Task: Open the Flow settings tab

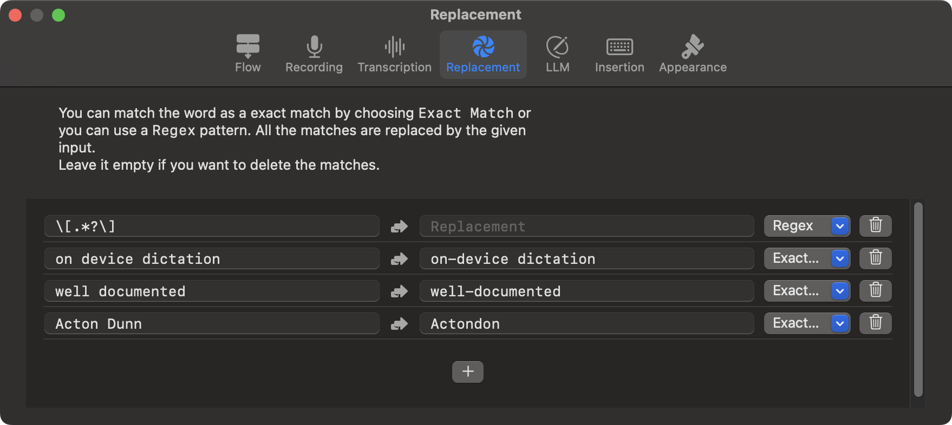Action: coord(247,54)
